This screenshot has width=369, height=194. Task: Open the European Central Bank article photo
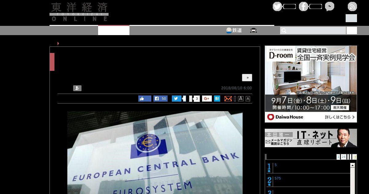point(155,152)
